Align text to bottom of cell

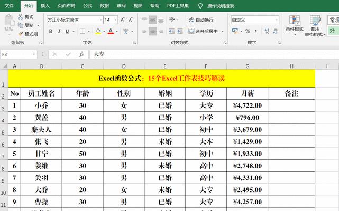coord(161,20)
